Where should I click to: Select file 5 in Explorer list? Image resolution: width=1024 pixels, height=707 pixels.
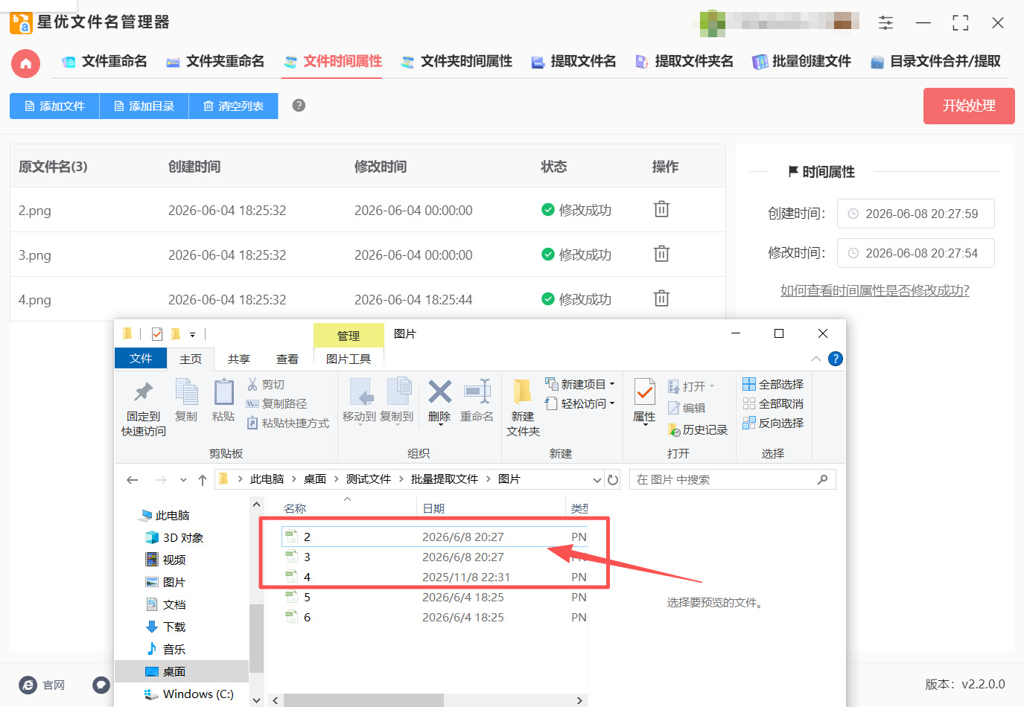tap(306, 597)
